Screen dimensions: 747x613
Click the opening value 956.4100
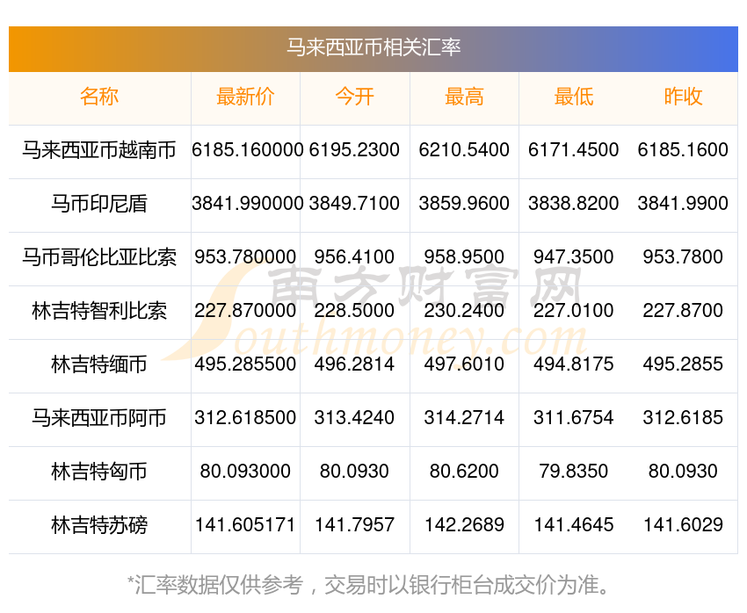354,257
